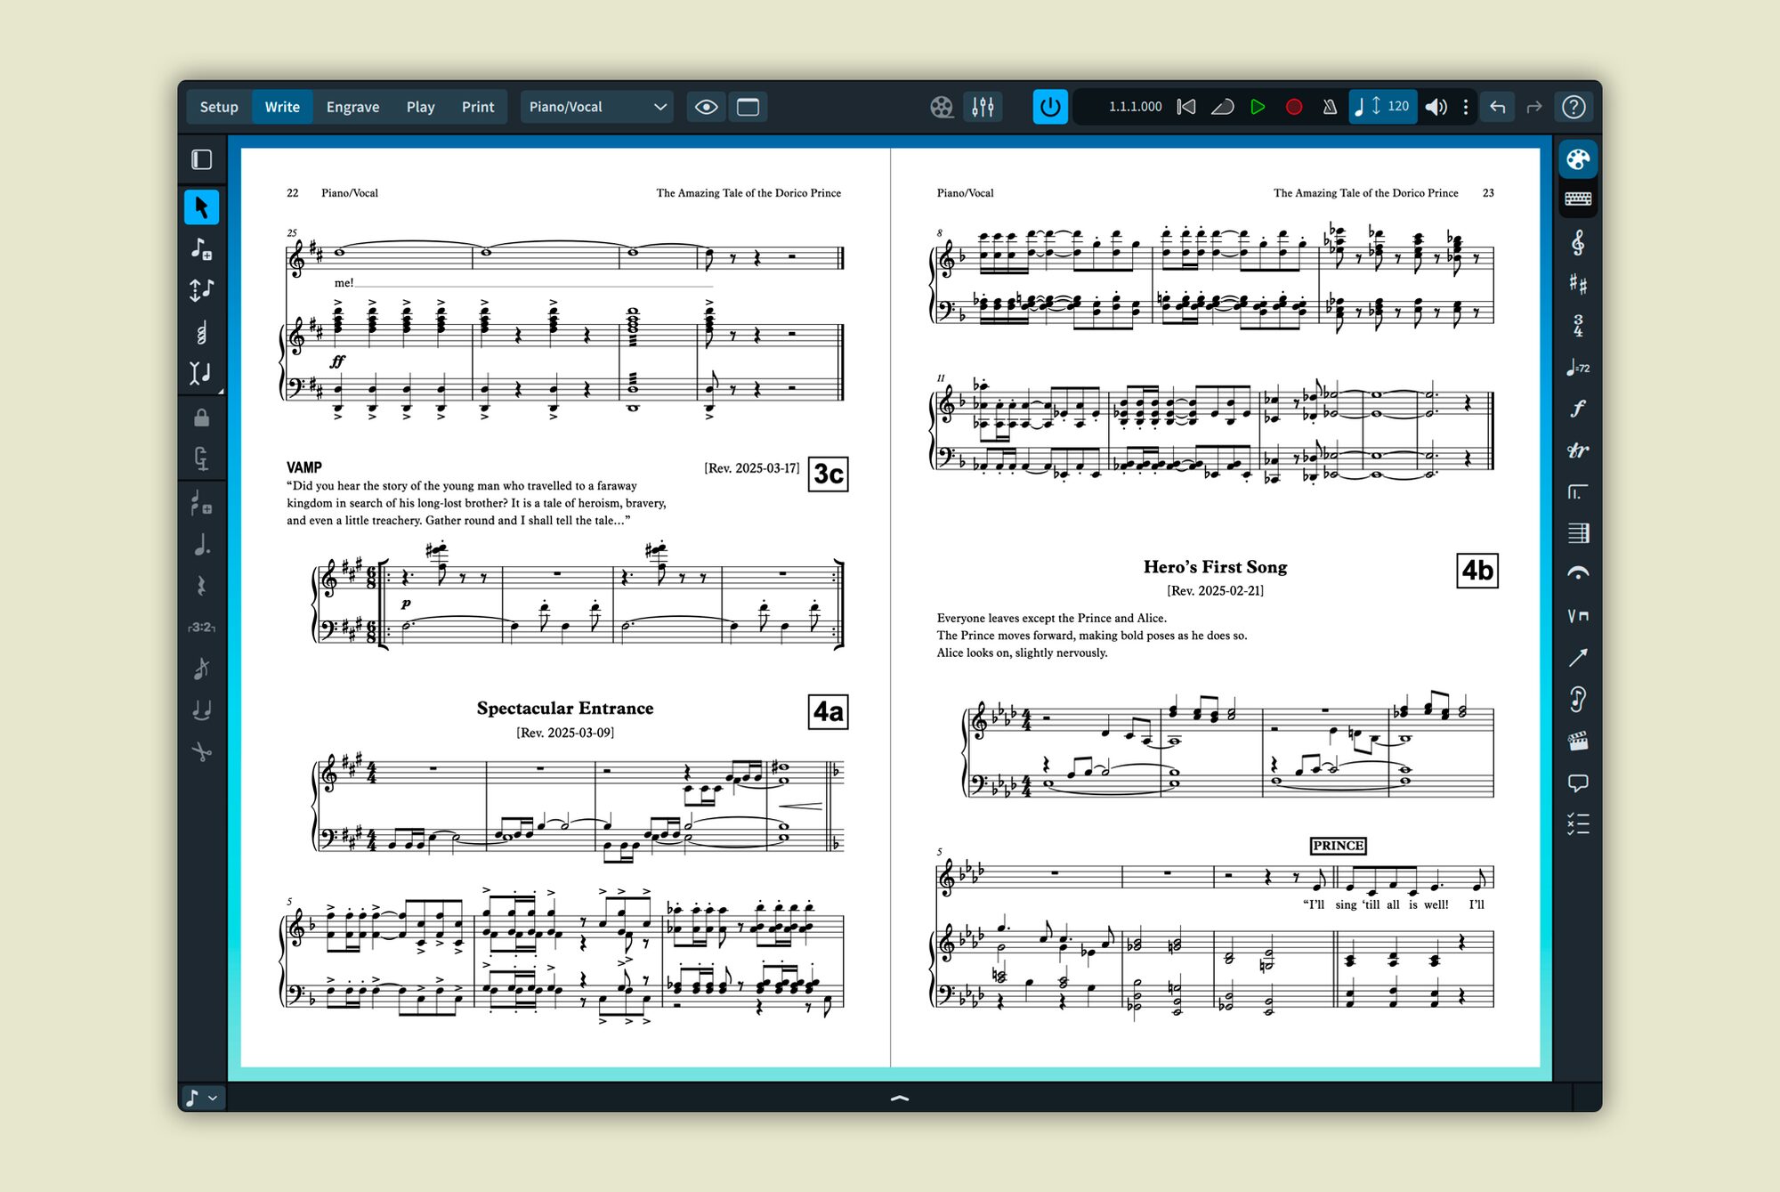Open the Mixer window icon
The image size is (1780, 1192).
point(983,107)
